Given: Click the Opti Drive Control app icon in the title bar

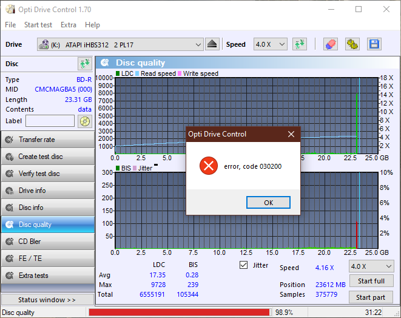Looking at the screenshot, I should coord(10,10).
